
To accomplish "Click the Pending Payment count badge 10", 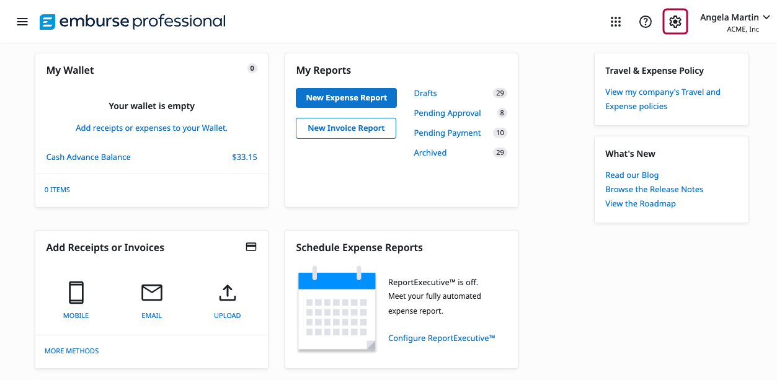I will [500, 133].
